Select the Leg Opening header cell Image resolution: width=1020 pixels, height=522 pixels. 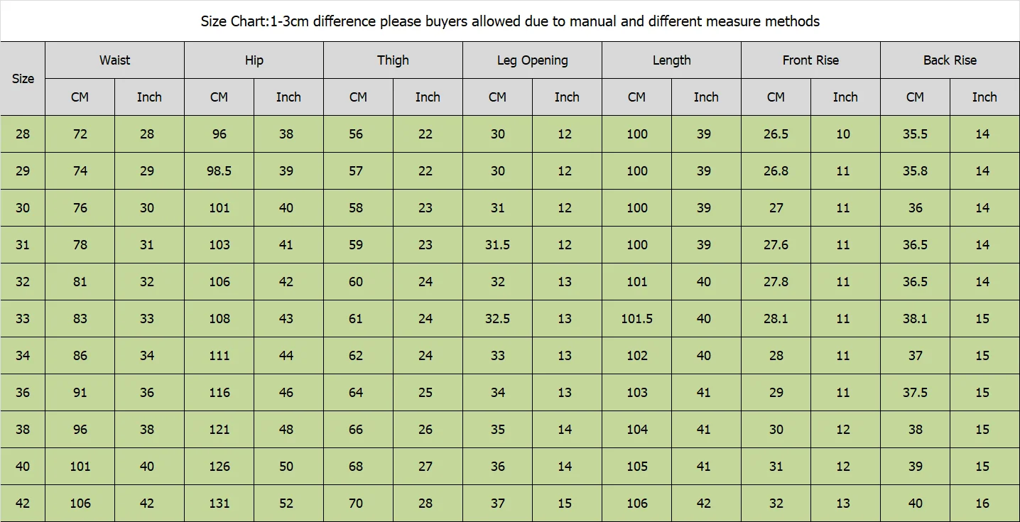(x=532, y=60)
